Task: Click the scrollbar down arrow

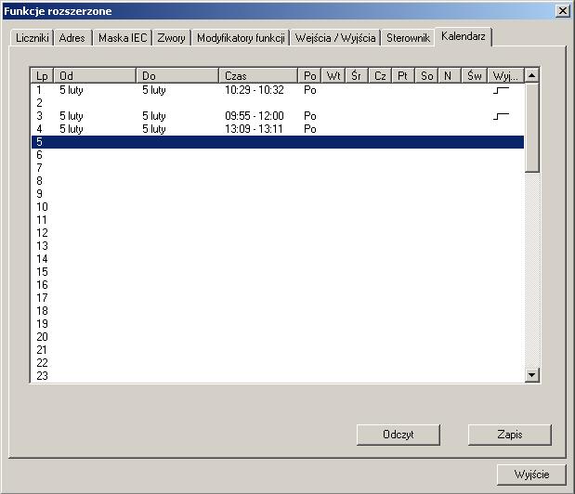Action: click(531, 375)
